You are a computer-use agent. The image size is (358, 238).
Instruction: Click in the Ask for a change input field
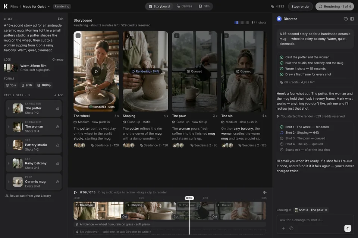click(x=315, y=220)
